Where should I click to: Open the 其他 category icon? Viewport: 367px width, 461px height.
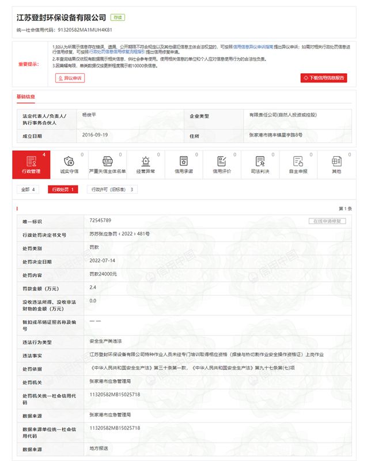click(336, 161)
